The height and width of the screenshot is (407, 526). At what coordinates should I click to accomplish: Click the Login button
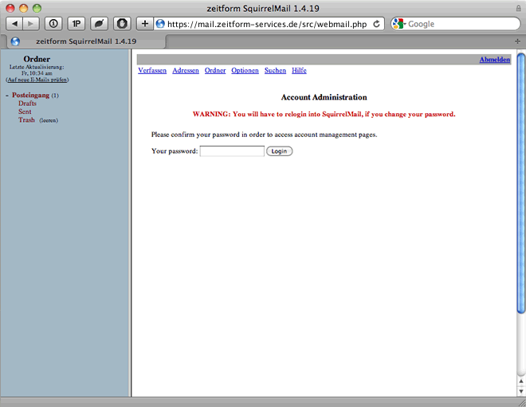point(280,151)
